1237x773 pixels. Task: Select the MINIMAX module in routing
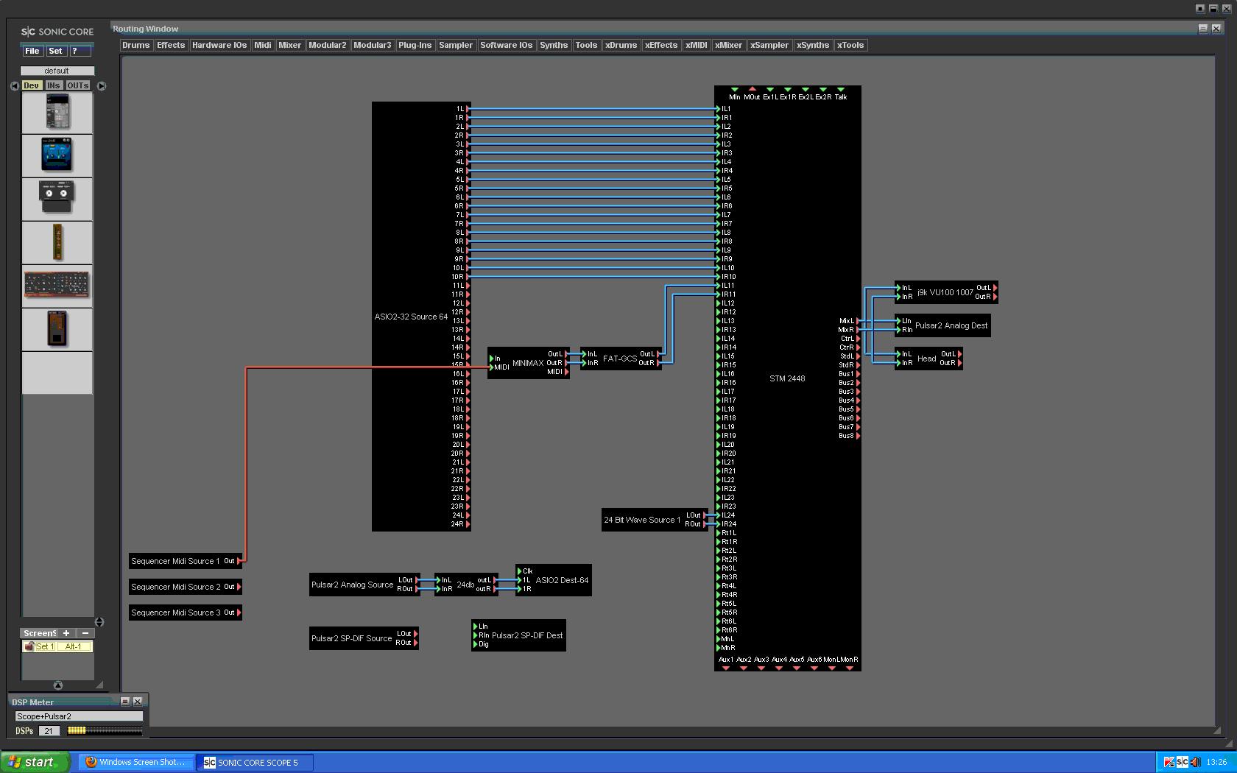527,363
